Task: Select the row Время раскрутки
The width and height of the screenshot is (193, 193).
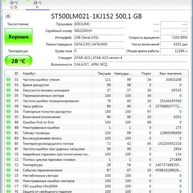Action: point(94,85)
